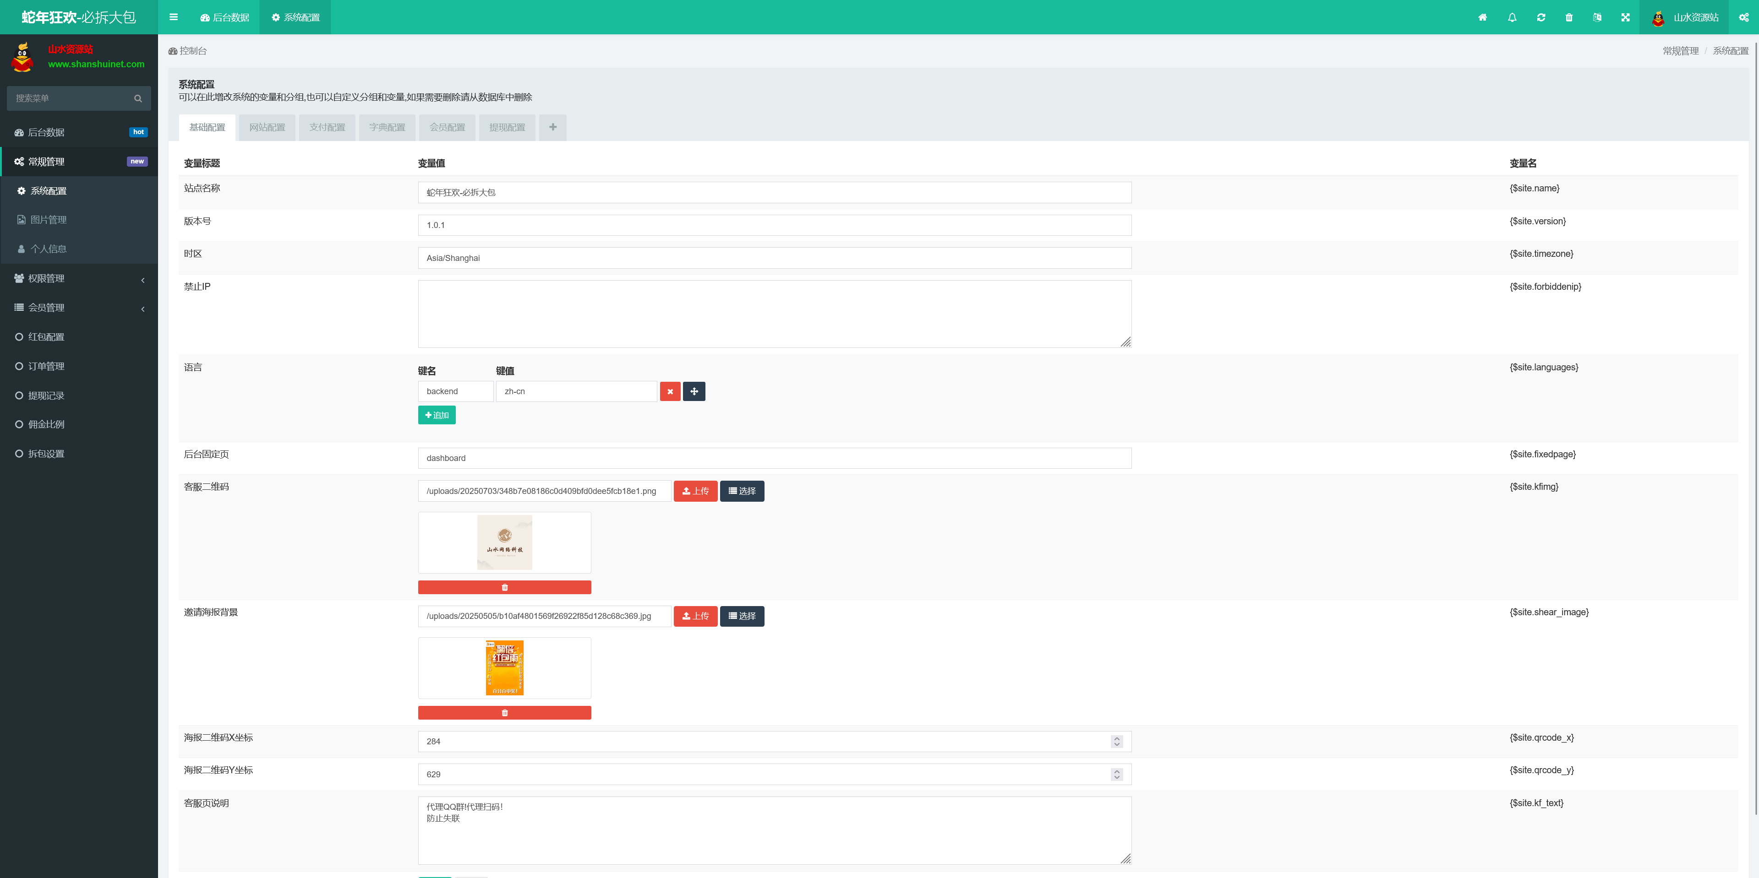Open the 支付配置 tab
Screen dimensions: 1759x878
[x=327, y=128]
